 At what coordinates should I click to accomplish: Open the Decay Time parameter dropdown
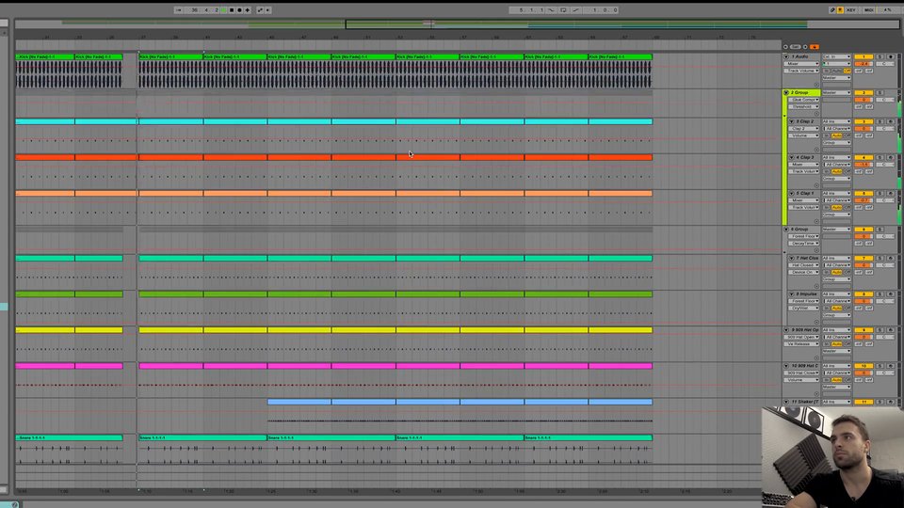point(803,244)
